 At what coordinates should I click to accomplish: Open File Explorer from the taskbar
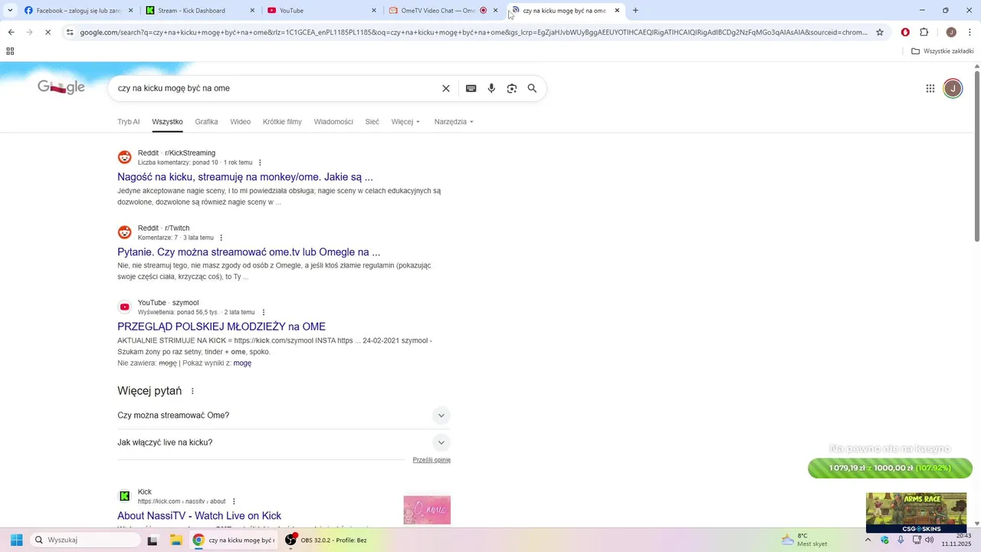(x=176, y=540)
